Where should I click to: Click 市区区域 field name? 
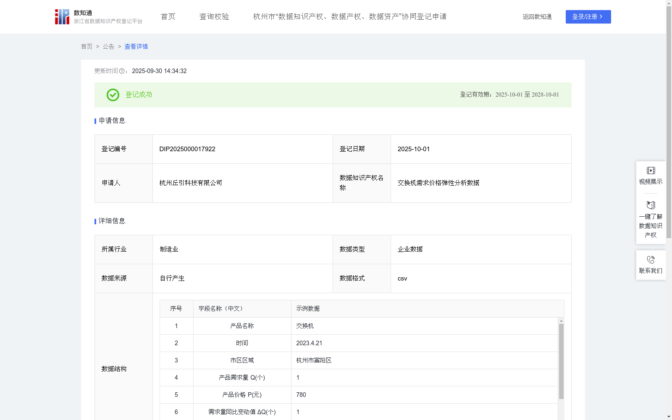click(x=242, y=360)
